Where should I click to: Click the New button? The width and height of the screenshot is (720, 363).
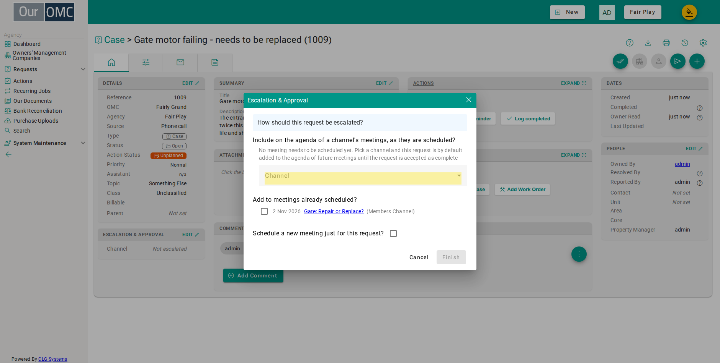pos(567,12)
